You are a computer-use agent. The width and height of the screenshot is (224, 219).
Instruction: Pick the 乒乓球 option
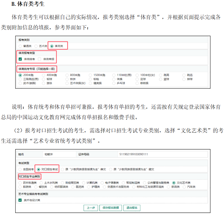click(114, 83)
